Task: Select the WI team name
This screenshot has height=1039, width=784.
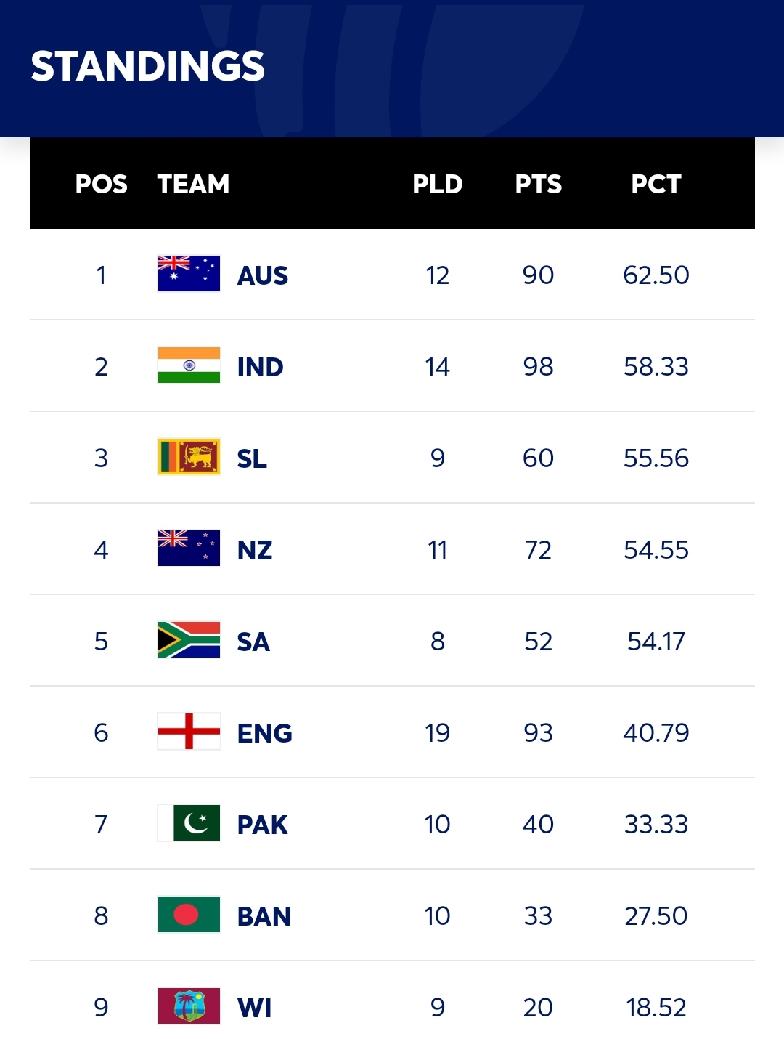Action: (x=255, y=1008)
